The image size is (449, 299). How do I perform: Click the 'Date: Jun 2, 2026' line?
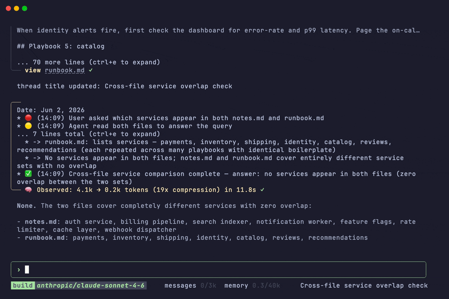(51, 110)
